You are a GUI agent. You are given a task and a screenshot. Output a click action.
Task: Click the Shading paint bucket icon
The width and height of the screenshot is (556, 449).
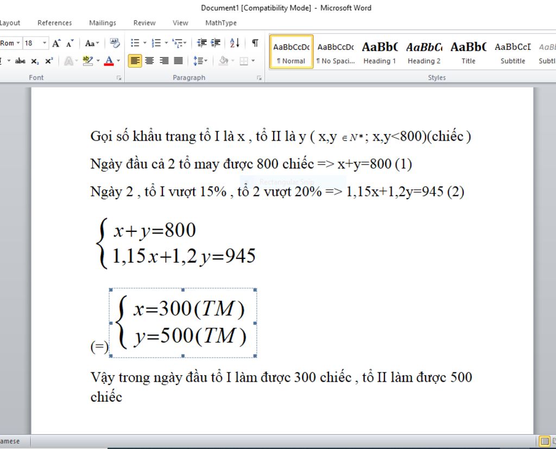tap(223, 61)
